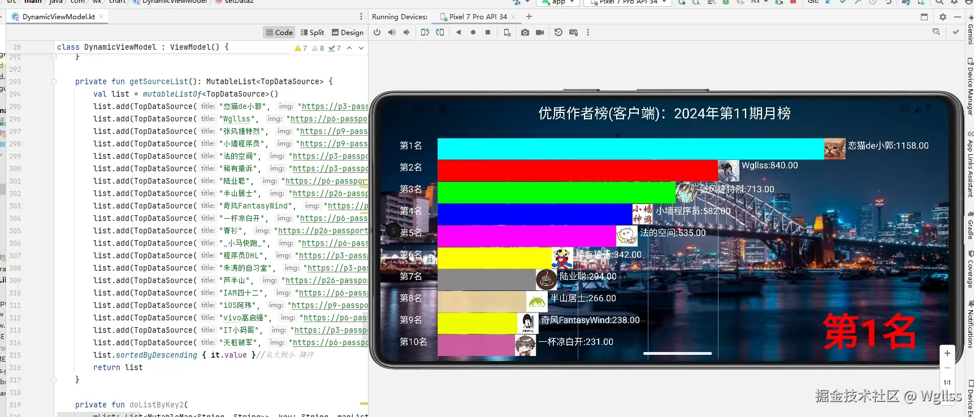Rotate emulator left icon
This screenshot has height=417, width=974.
click(x=425, y=32)
